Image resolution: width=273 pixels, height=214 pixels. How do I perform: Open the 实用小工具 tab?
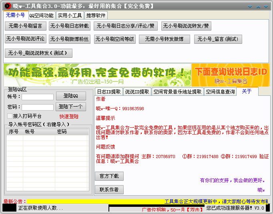70,16
